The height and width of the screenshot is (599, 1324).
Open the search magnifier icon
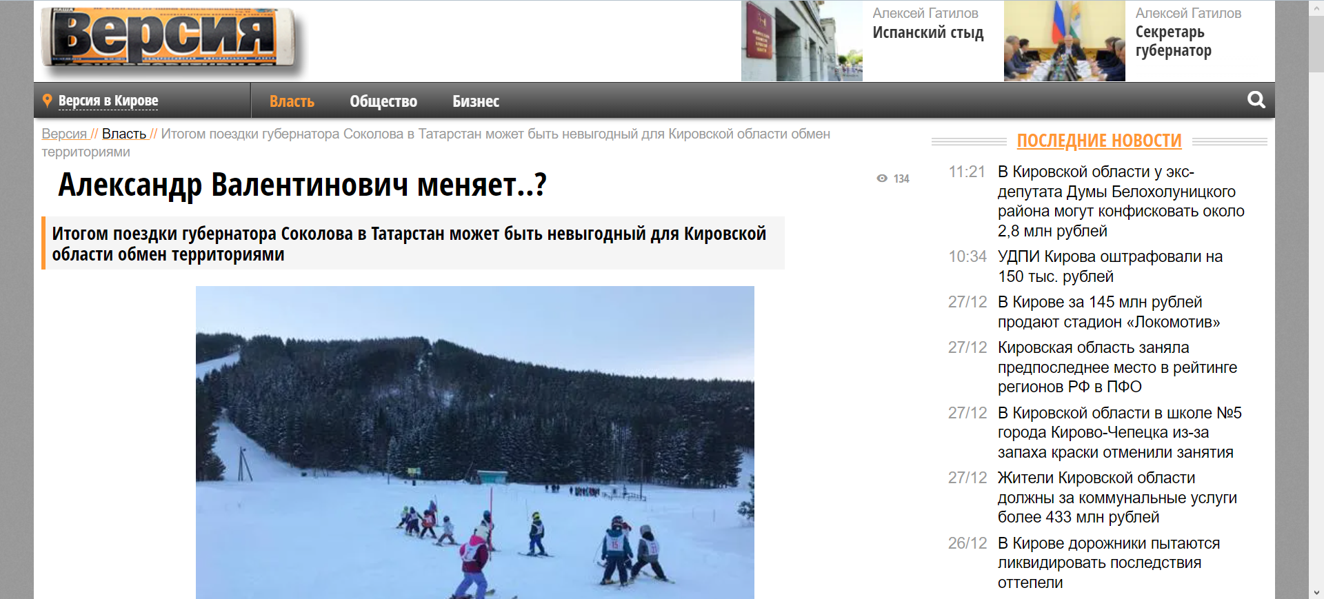tap(1256, 100)
